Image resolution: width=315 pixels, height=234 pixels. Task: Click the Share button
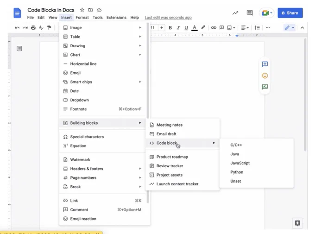click(290, 13)
